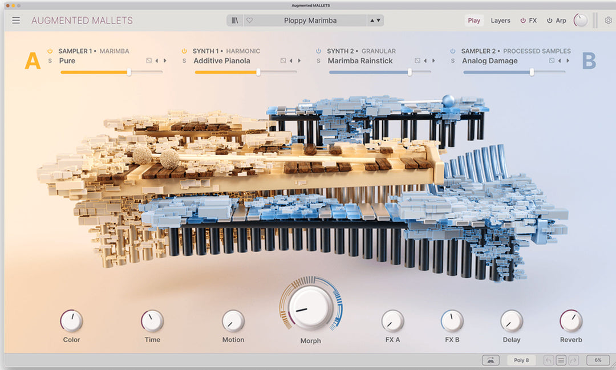Open the Marimba Rainstick sound selector
The width and height of the screenshot is (616, 370).
(360, 61)
